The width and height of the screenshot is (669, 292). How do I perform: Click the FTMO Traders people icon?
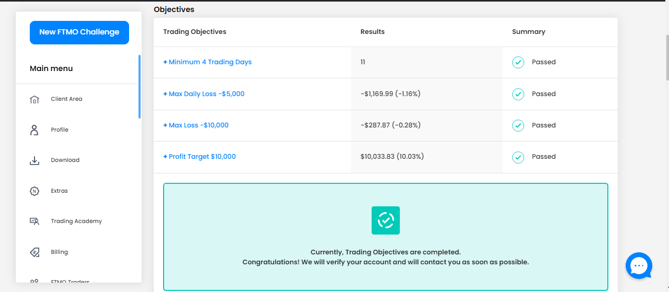pos(34,282)
